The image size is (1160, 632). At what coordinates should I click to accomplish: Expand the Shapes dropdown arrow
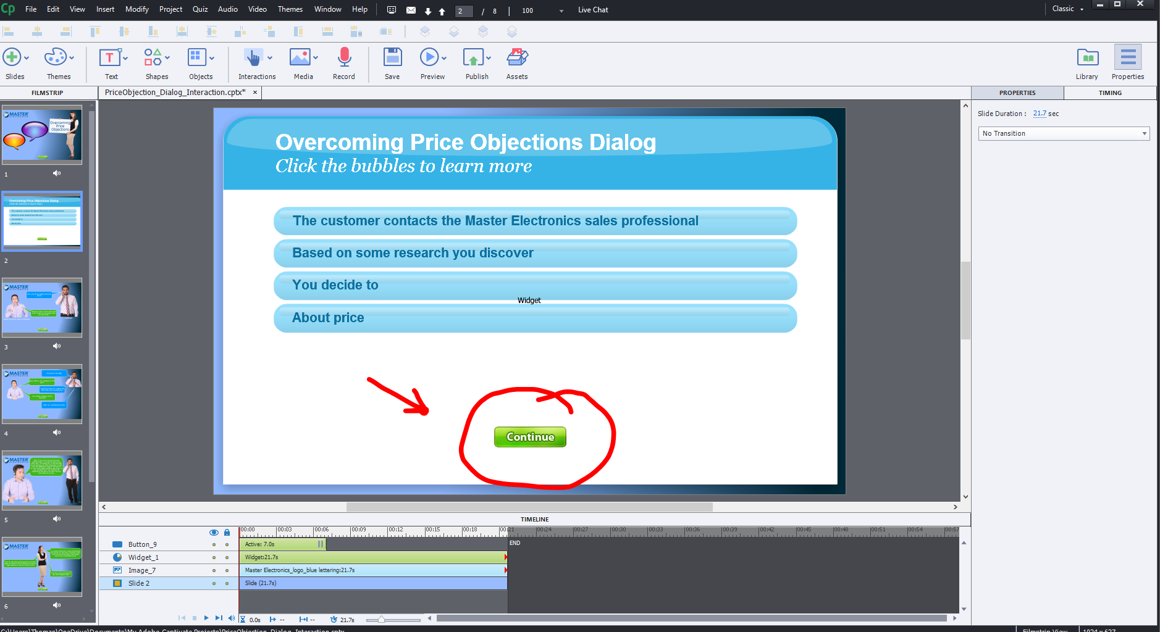(x=167, y=58)
